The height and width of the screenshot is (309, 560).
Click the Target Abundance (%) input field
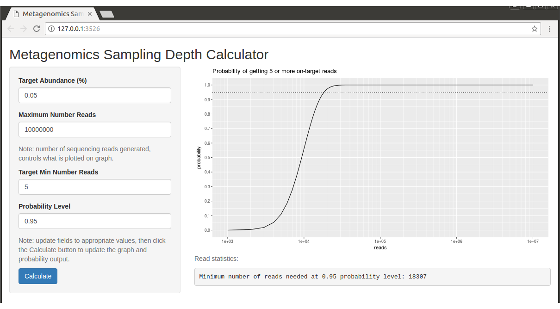pos(95,95)
